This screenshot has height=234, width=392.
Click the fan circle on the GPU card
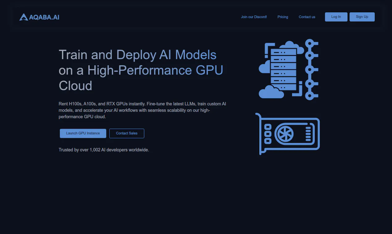[x=286, y=134]
